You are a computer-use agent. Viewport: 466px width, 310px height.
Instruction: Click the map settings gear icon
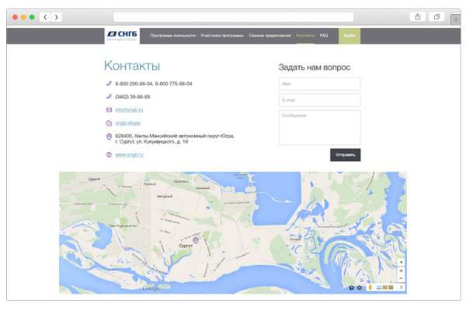pos(360,288)
